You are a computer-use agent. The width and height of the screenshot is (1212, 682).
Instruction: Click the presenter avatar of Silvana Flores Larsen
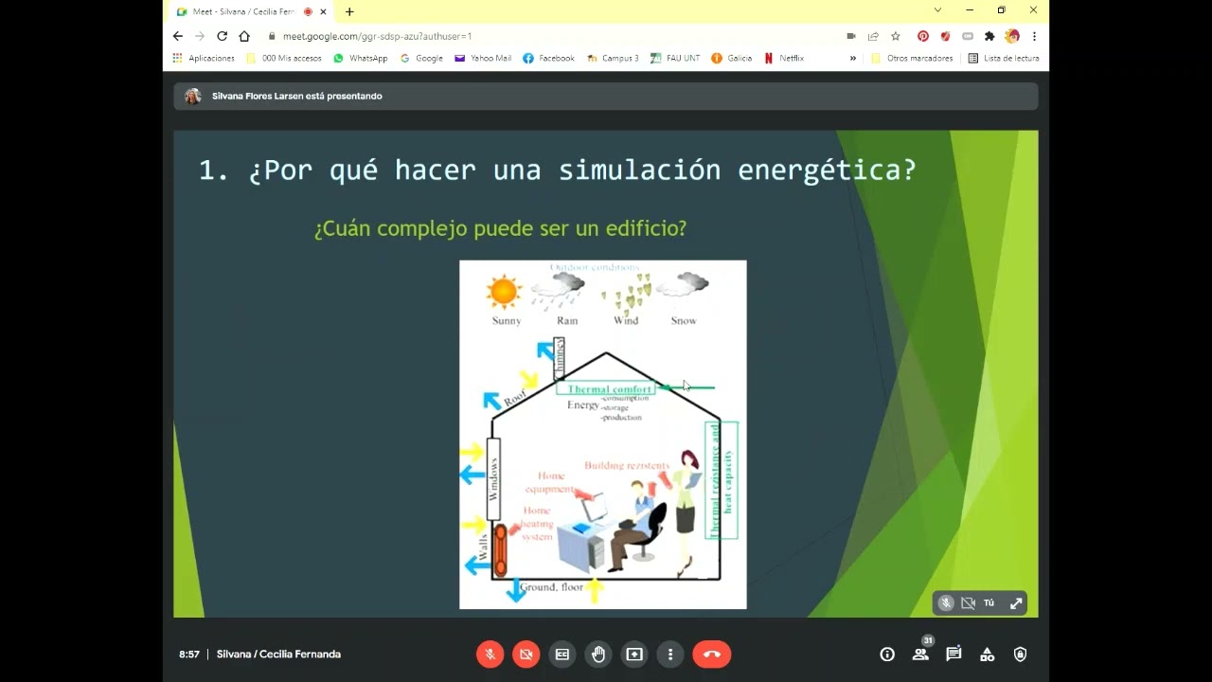click(x=193, y=97)
